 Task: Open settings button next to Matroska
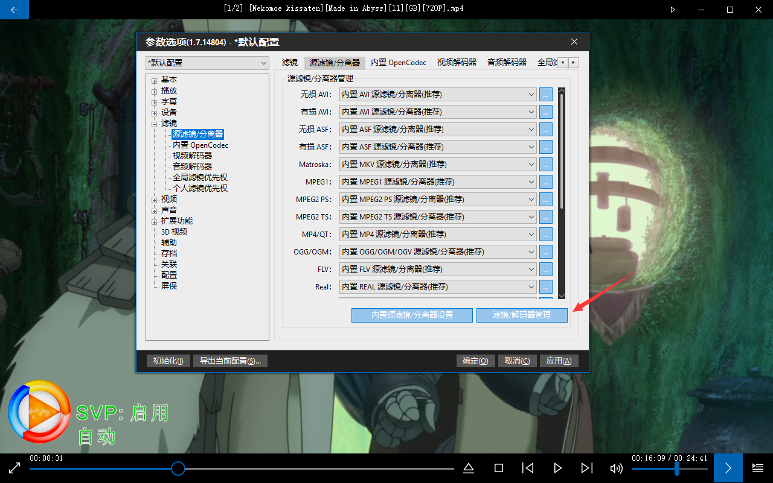tap(546, 165)
